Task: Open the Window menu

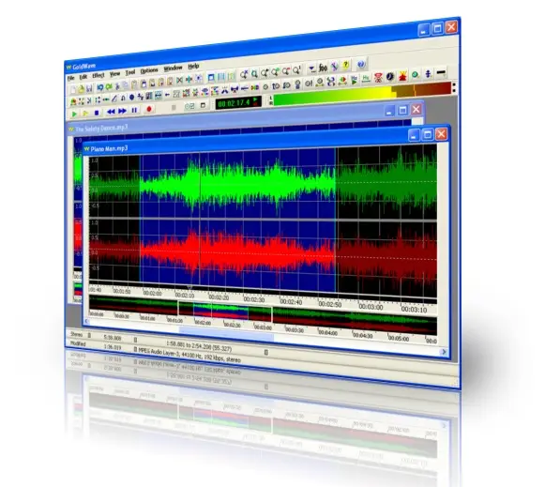Action: click(174, 68)
